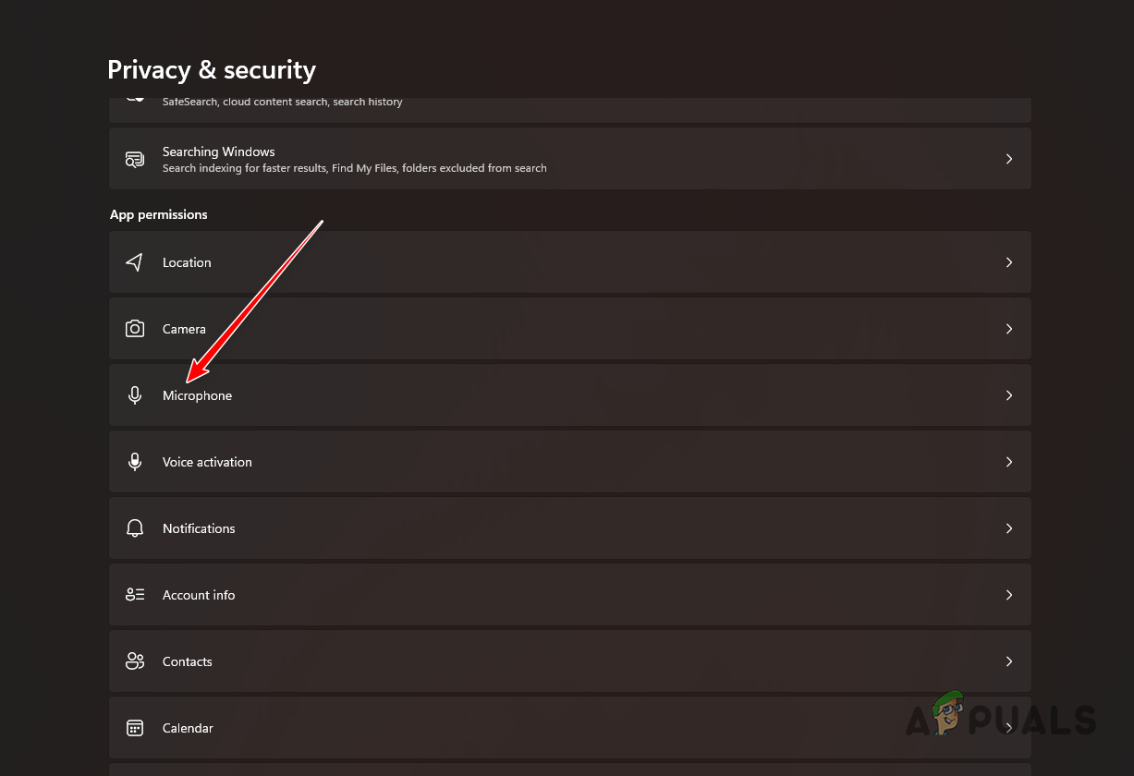Click the Privacy & security heading
The height and width of the screenshot is (776, 1134).
(x=211, y=69)
